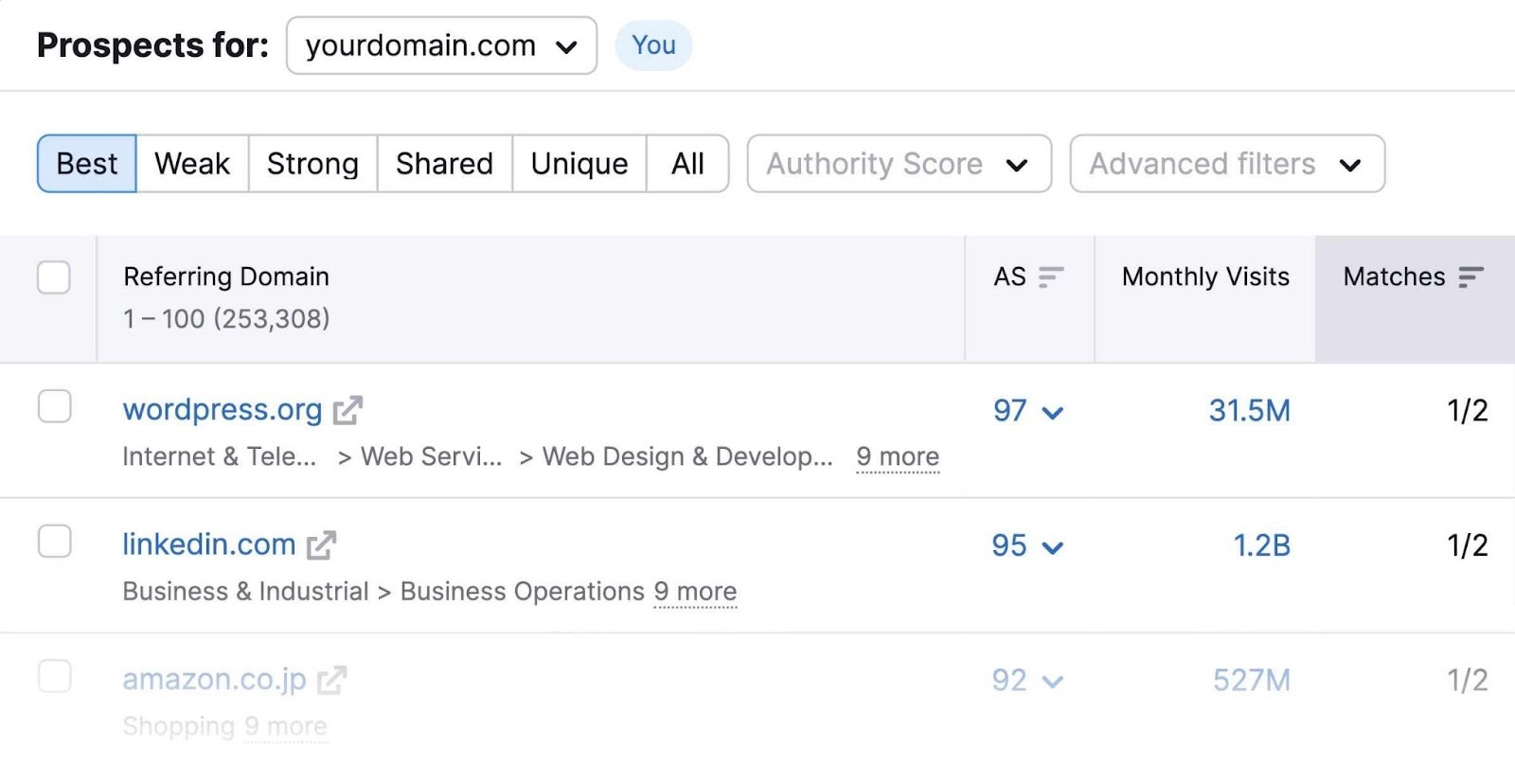Expand authority score 97 chevron
The width and height of the screenshot is (1515, 766).
(x=1052, y=412)
